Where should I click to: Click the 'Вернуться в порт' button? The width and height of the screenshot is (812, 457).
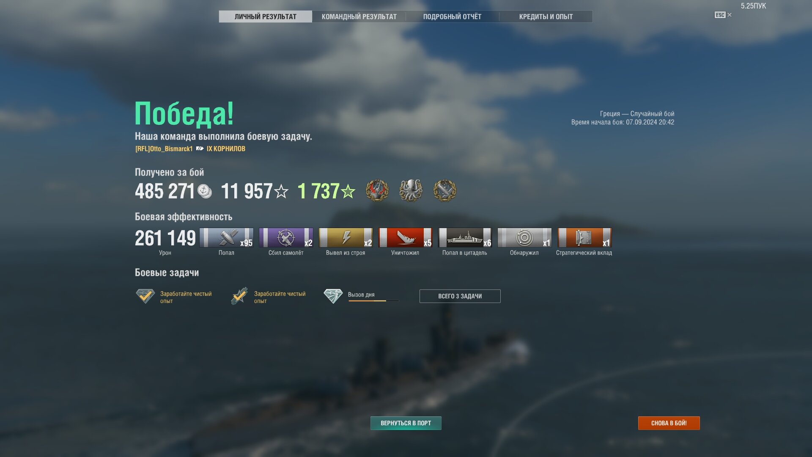[x=406, y=423]
